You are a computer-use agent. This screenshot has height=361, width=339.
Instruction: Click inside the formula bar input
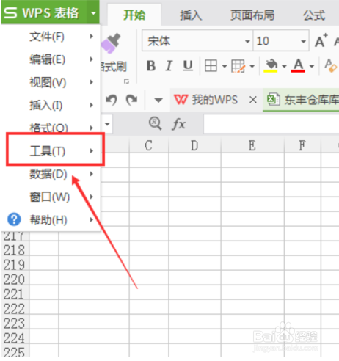[x=271, y=124]
